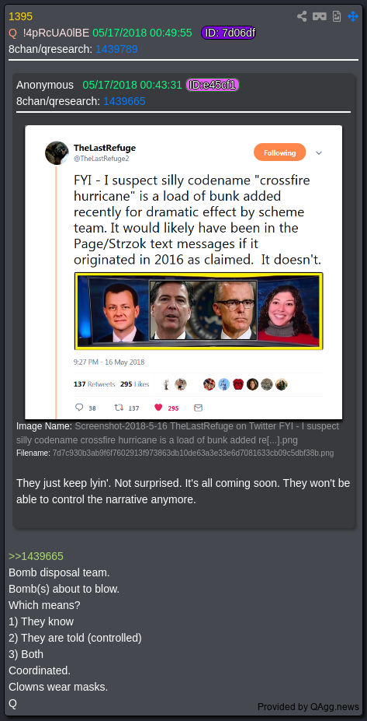The height and width of the screenshot is (721, 367).
Task: Click the >>1439665 reply reference
Action: (x=36, y=556)
